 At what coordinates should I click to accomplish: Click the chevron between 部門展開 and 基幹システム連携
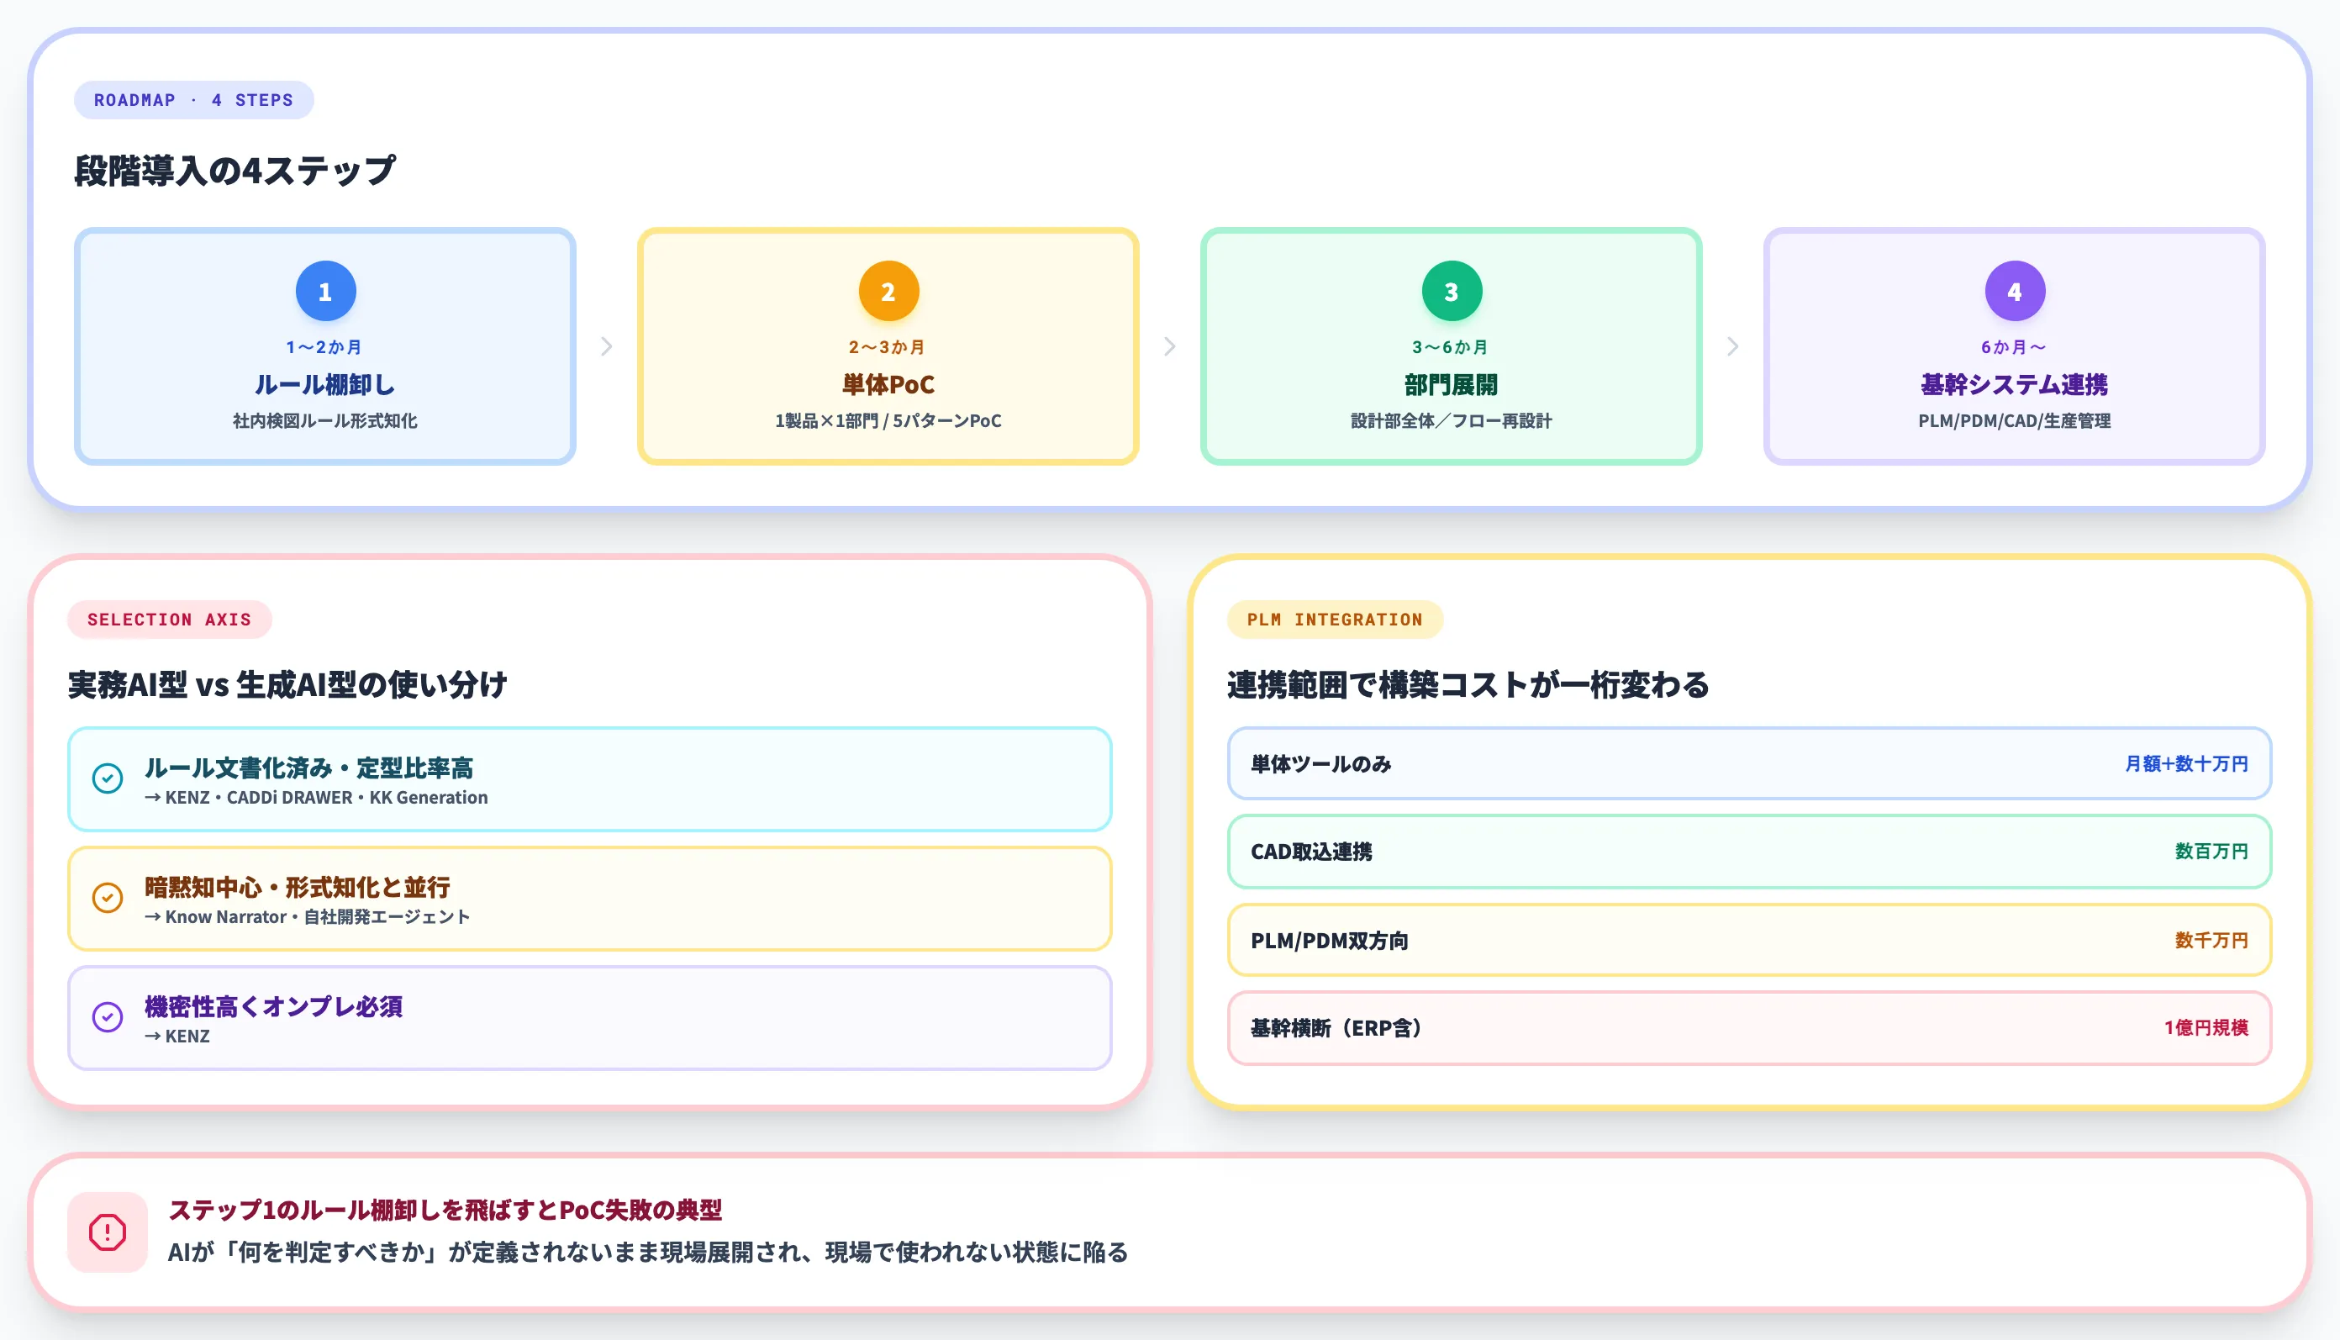tap(1732, 346)
